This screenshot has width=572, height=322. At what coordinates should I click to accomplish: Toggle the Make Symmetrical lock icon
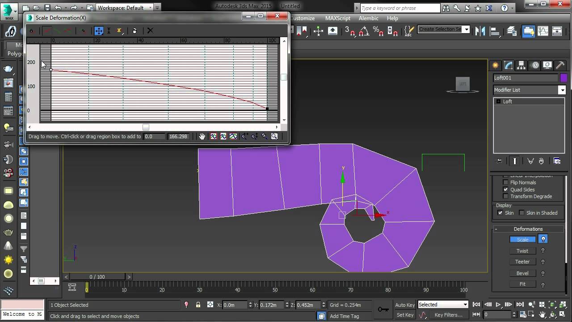click(31, 31)
